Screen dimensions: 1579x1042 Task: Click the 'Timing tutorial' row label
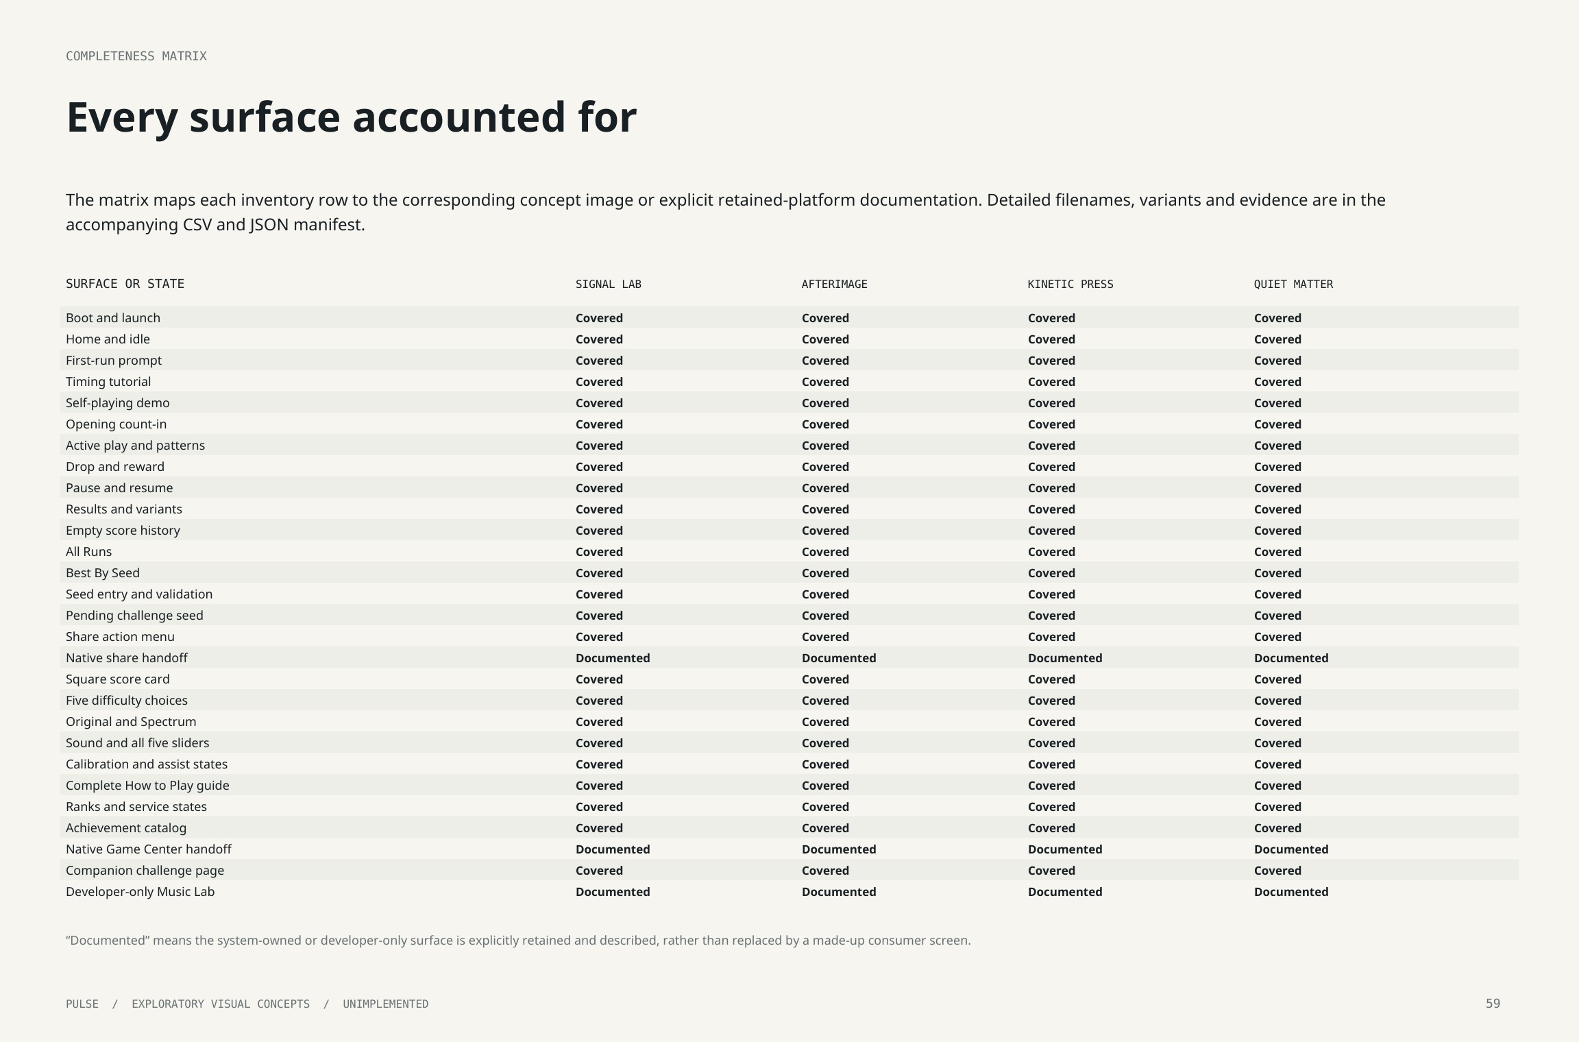(x=108, y=382)
